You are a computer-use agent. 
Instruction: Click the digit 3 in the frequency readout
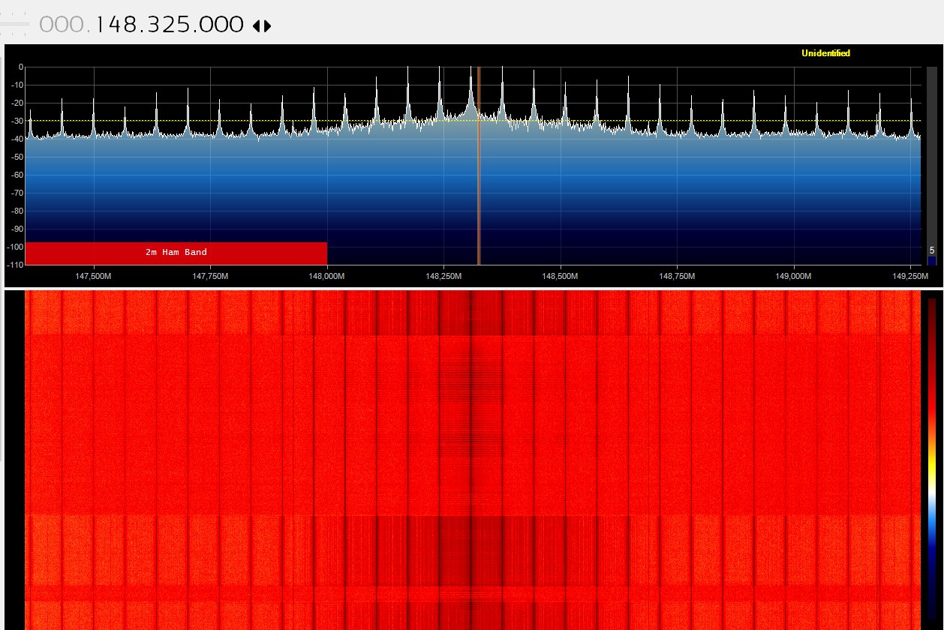point(155,25)
